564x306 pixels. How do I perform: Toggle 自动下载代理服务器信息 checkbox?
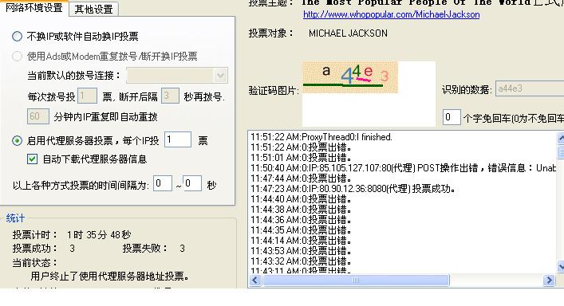point(33,159)
